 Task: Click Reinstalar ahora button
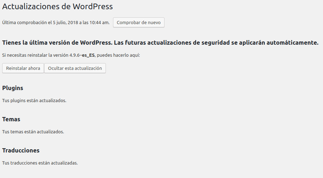click(23, 68)
